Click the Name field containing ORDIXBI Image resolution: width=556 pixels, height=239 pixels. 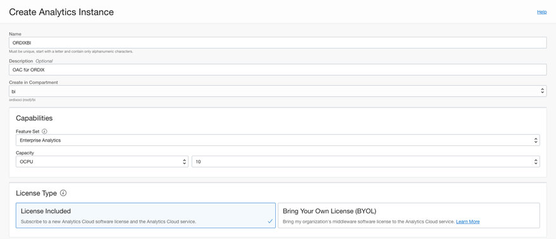pyautogui.click(x=278, y=42)
